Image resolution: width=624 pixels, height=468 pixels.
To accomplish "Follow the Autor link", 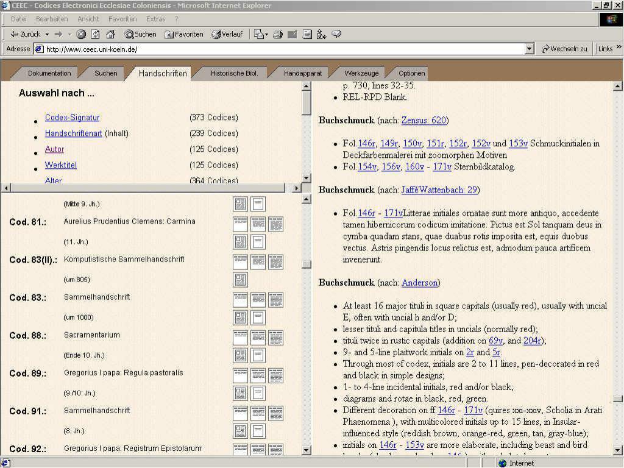I will [x=54, y=149].
